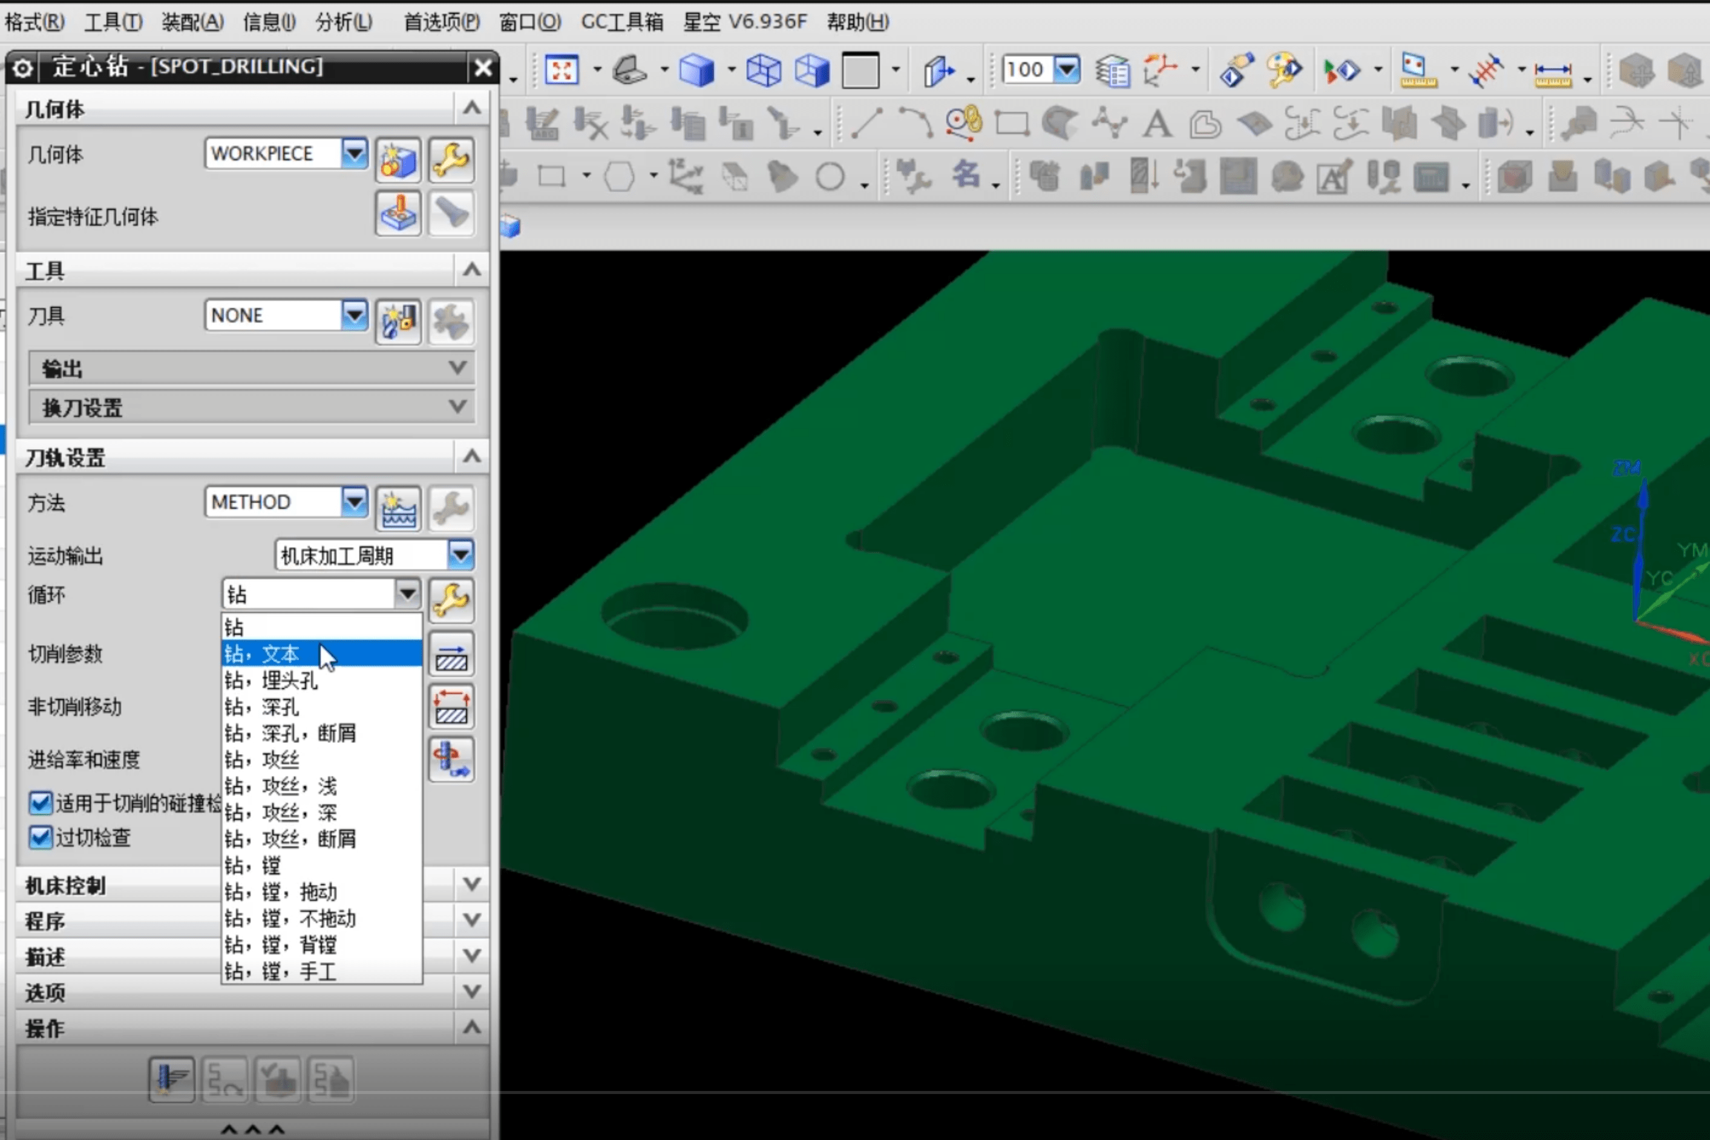Image resolution: width=1710 pixels, height=1140 pixels.
Task: Open the WORKPIECE geometry dropdown
Action: (x=354, y=154)
